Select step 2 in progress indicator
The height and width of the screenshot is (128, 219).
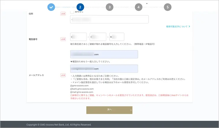pos(80,7)
